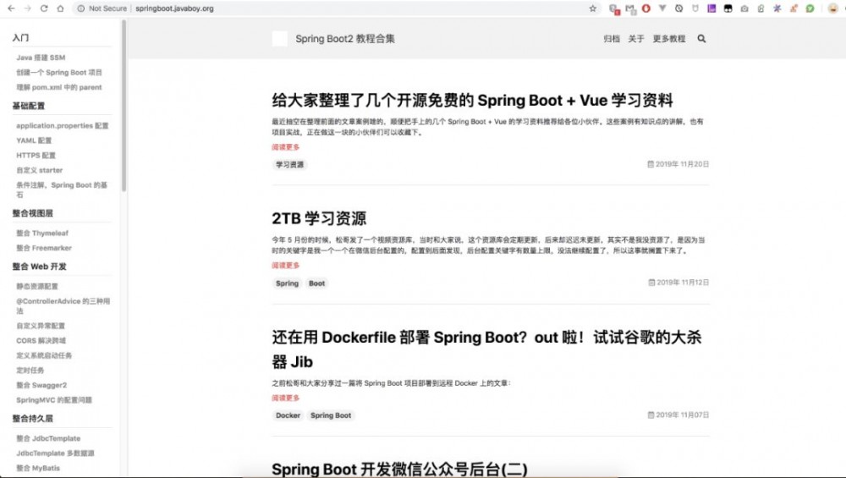Screen dimensions: 846x478
Task: Click the white site logo square
Action: 279,39
